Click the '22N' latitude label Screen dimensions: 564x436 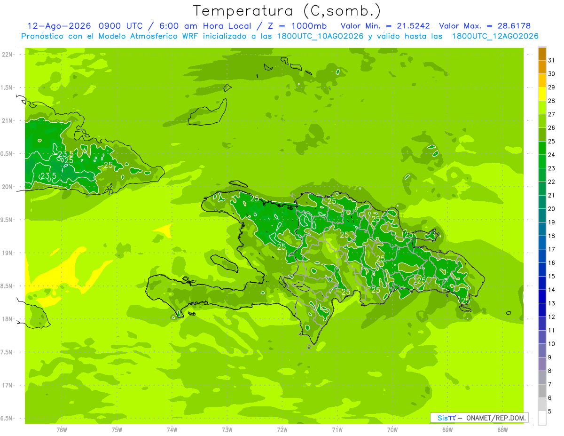[x=8, y=55]
